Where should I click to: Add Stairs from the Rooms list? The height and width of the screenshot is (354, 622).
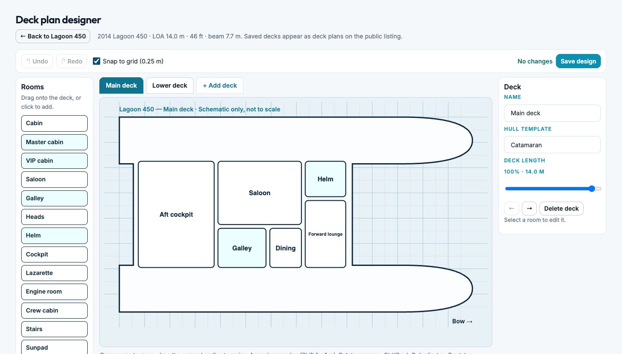(54, 329)
